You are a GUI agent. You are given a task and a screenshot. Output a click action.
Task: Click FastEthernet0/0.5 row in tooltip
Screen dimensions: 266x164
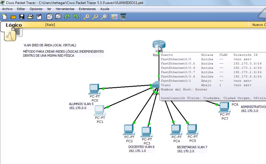pos(211,64)
